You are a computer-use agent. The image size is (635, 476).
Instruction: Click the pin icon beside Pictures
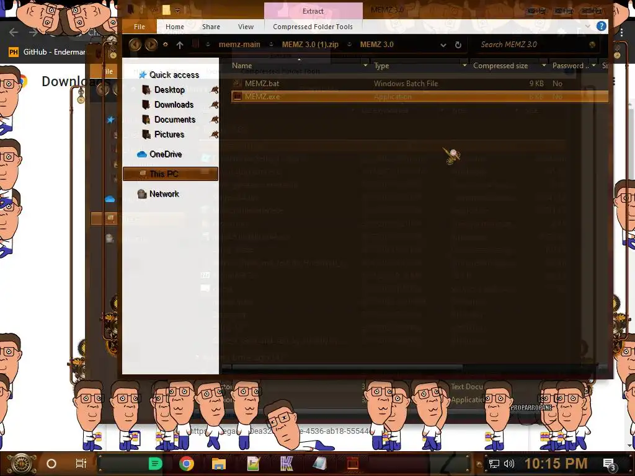pos(214,134)
